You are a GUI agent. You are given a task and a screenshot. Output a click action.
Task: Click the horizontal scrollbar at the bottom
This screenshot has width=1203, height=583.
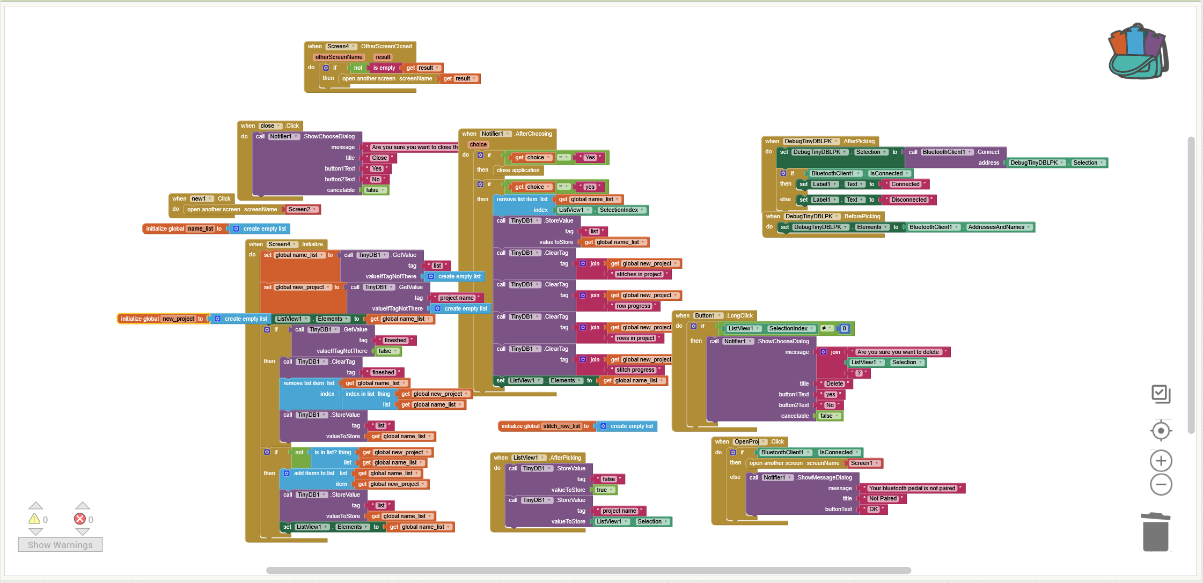[x=588, y=570]
